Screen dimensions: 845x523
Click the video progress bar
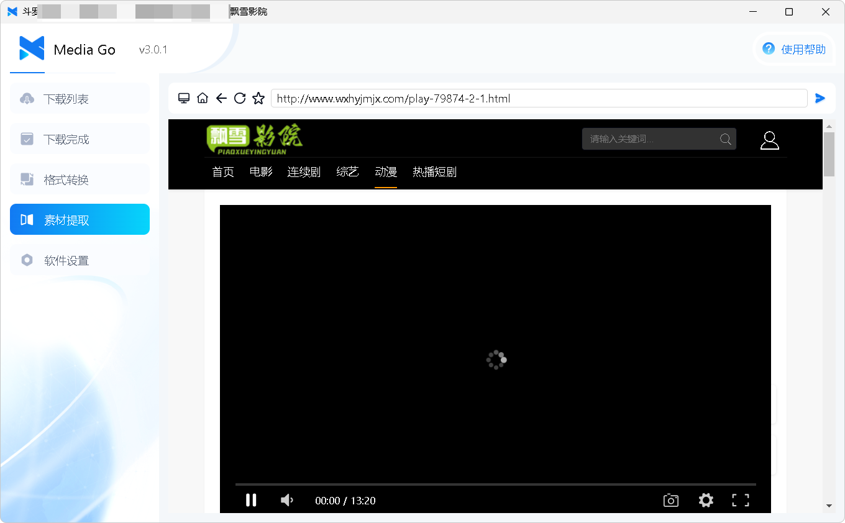495,484
